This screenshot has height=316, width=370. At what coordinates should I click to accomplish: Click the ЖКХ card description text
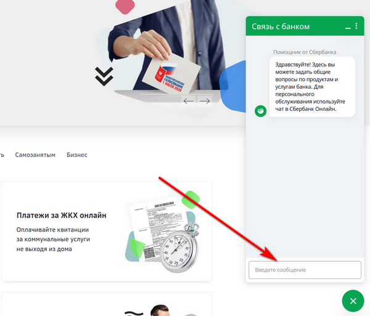[x=53, y=239]
